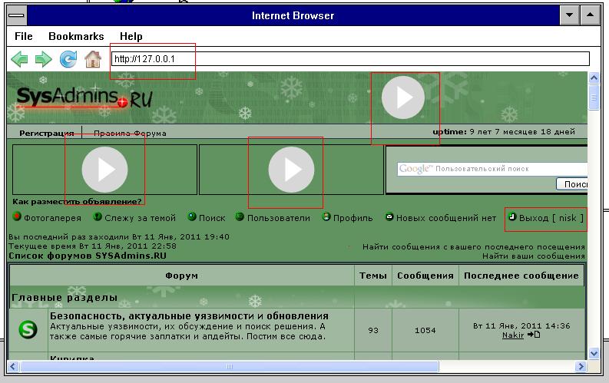Open the Поиск link in navigation
Image resolution: width=609 pixels, height=383 pixels.
click(212, 218)
